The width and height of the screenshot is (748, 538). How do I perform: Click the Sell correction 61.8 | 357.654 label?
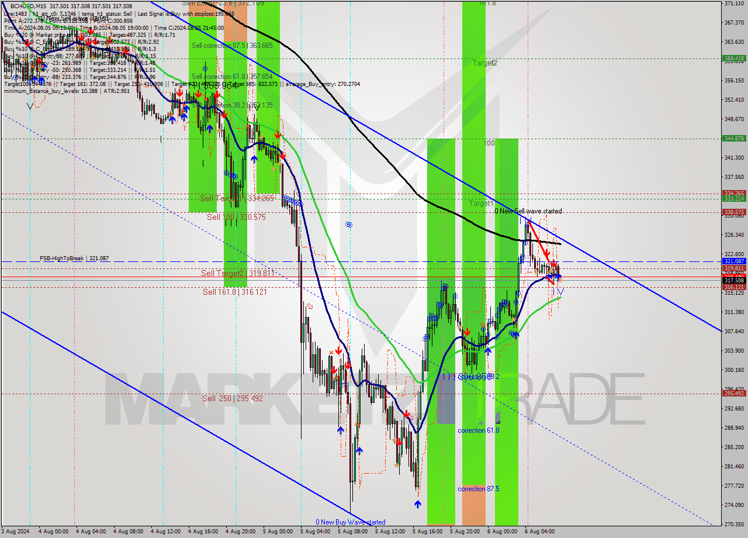(x=232, y=77)
